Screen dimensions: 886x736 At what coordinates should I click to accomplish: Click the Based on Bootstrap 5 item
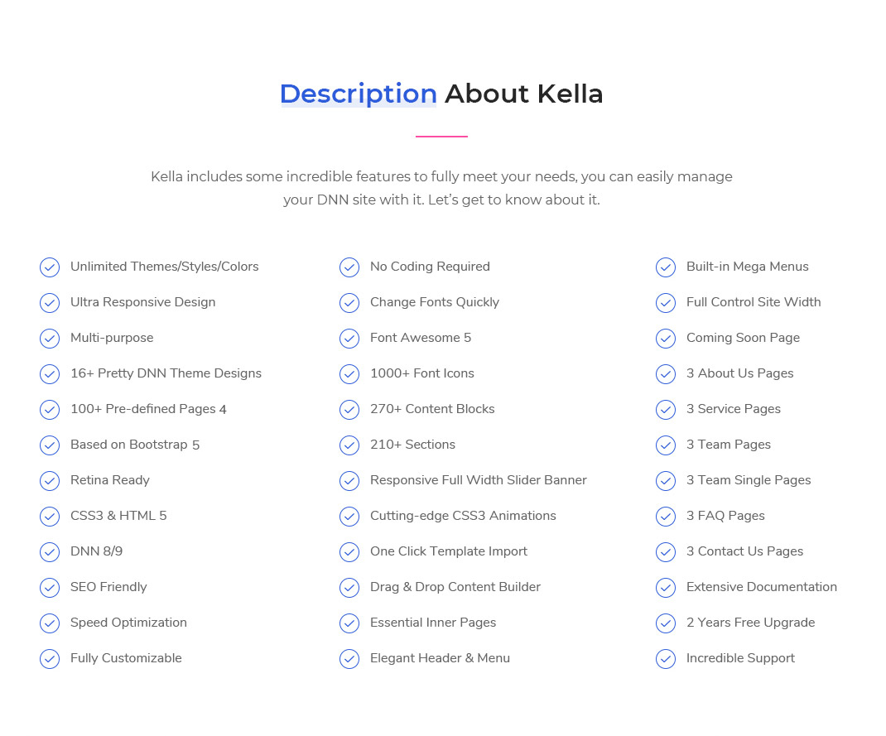point(134,445)
